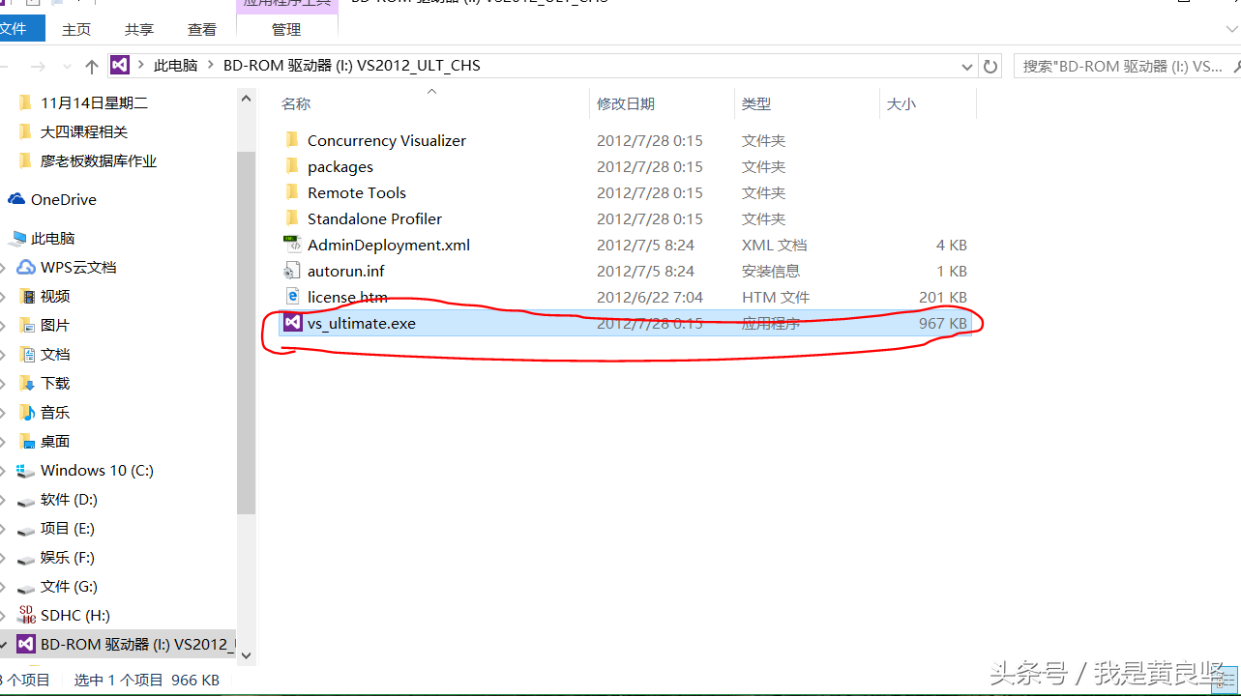Sort files by 大小 column

(x=901, y=103)
